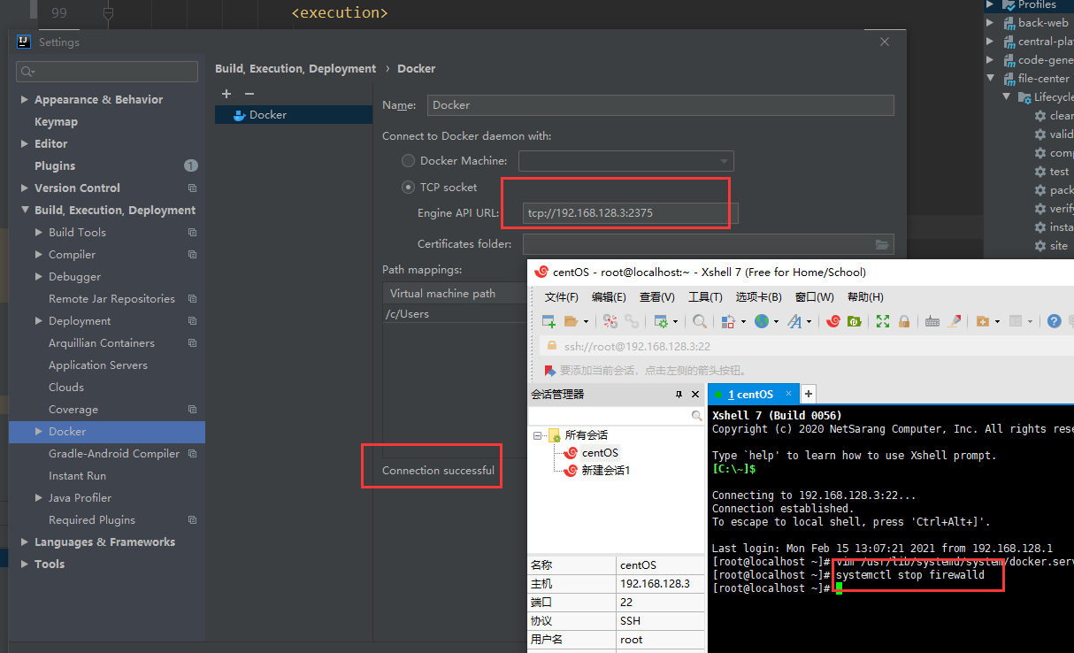The height and width of the screenshot is (653, 1074).
Task: Toggle full screen with green arrows icon
Action: coord(883,321)
